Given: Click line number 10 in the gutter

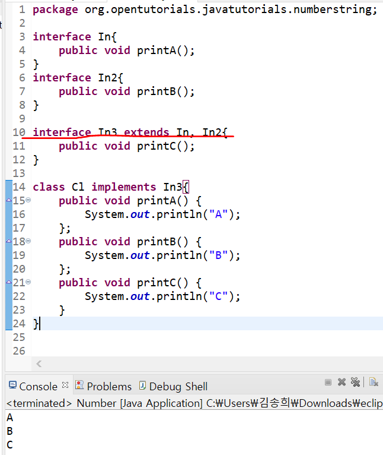Looking at the screenshot, I should pyautogui.click(x=19, y=132).
